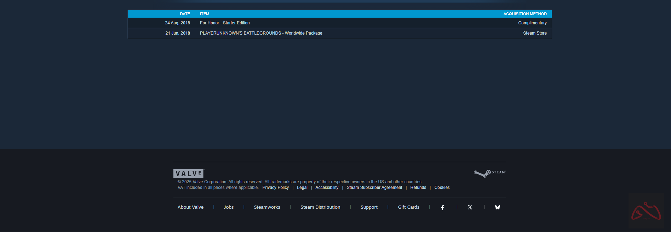
Task: Open the Legal link
Action: tap(302, 188)
